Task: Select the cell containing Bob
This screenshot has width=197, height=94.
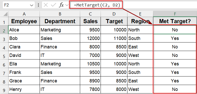Action: click(x=24, y=38)
